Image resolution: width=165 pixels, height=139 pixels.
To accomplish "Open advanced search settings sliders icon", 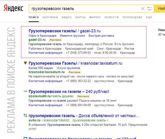I will (149, 9).
